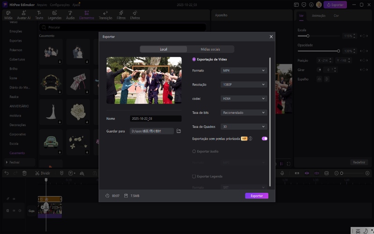
Task: Click the info icon next to VIP badge
Action: 251,139
